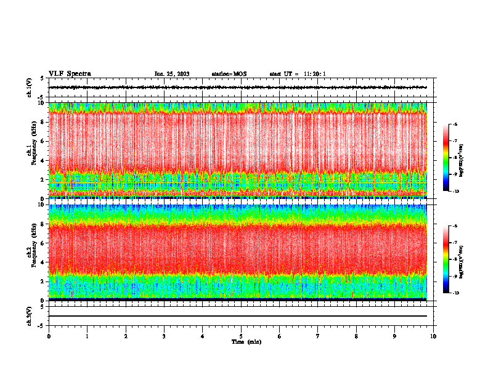This screenshot has height=377, width=488.
Task: Click the ch.2 spectrogram color bar
Action: click(446, 259)
